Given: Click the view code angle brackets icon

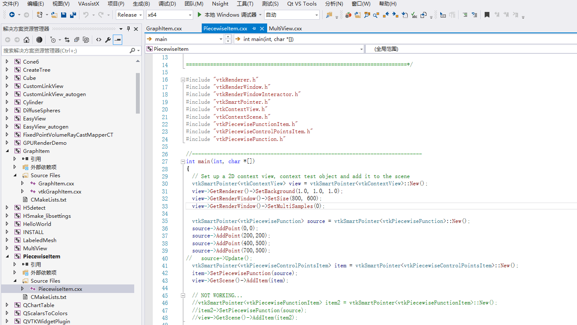Looking at the screenshot, I should click(99, 40).
